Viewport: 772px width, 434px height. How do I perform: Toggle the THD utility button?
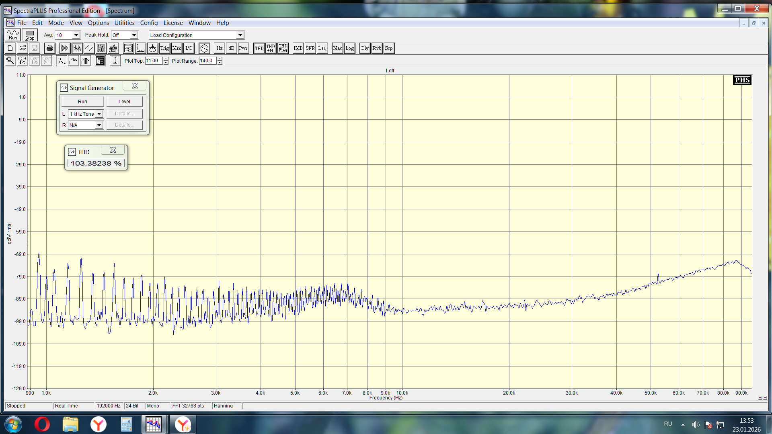click(259, 48)
